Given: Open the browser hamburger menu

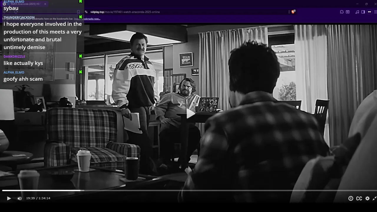Looking at the screenshot, I should tap(375, 12).
